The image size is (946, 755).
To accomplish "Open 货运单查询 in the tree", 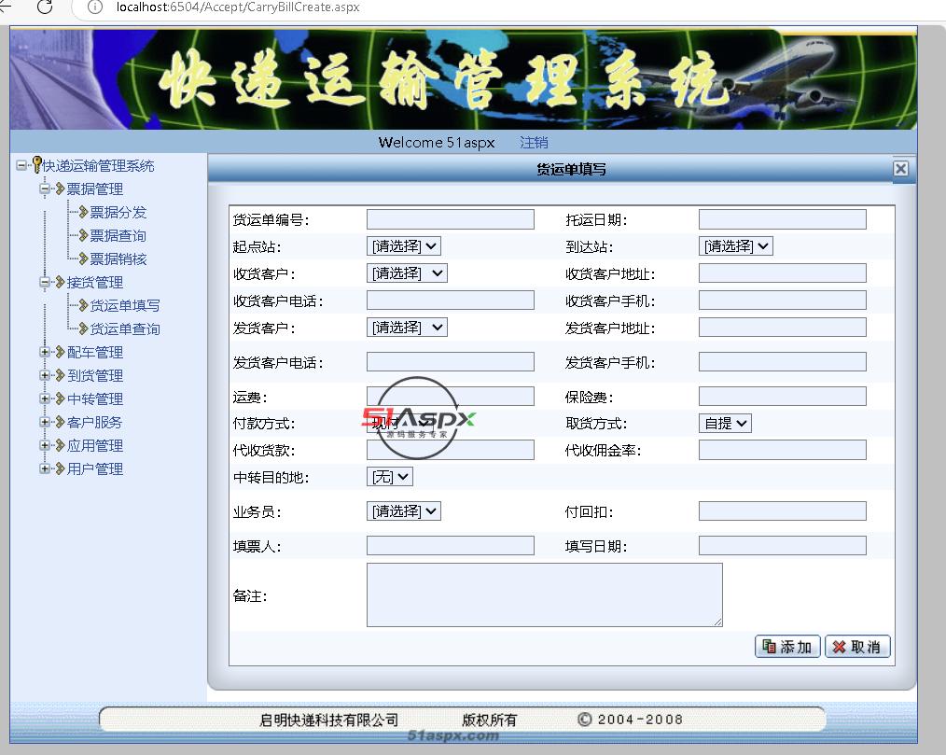I will (125, 329).
